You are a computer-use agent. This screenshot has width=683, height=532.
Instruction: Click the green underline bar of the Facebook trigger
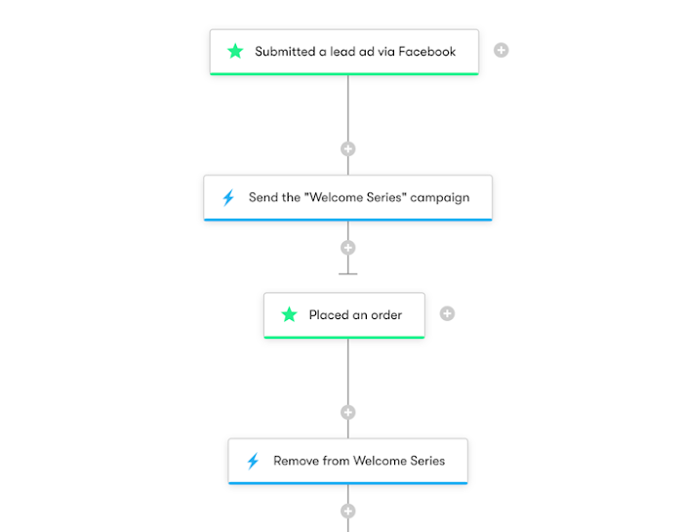pyautogui.click(x=344, y=74)
